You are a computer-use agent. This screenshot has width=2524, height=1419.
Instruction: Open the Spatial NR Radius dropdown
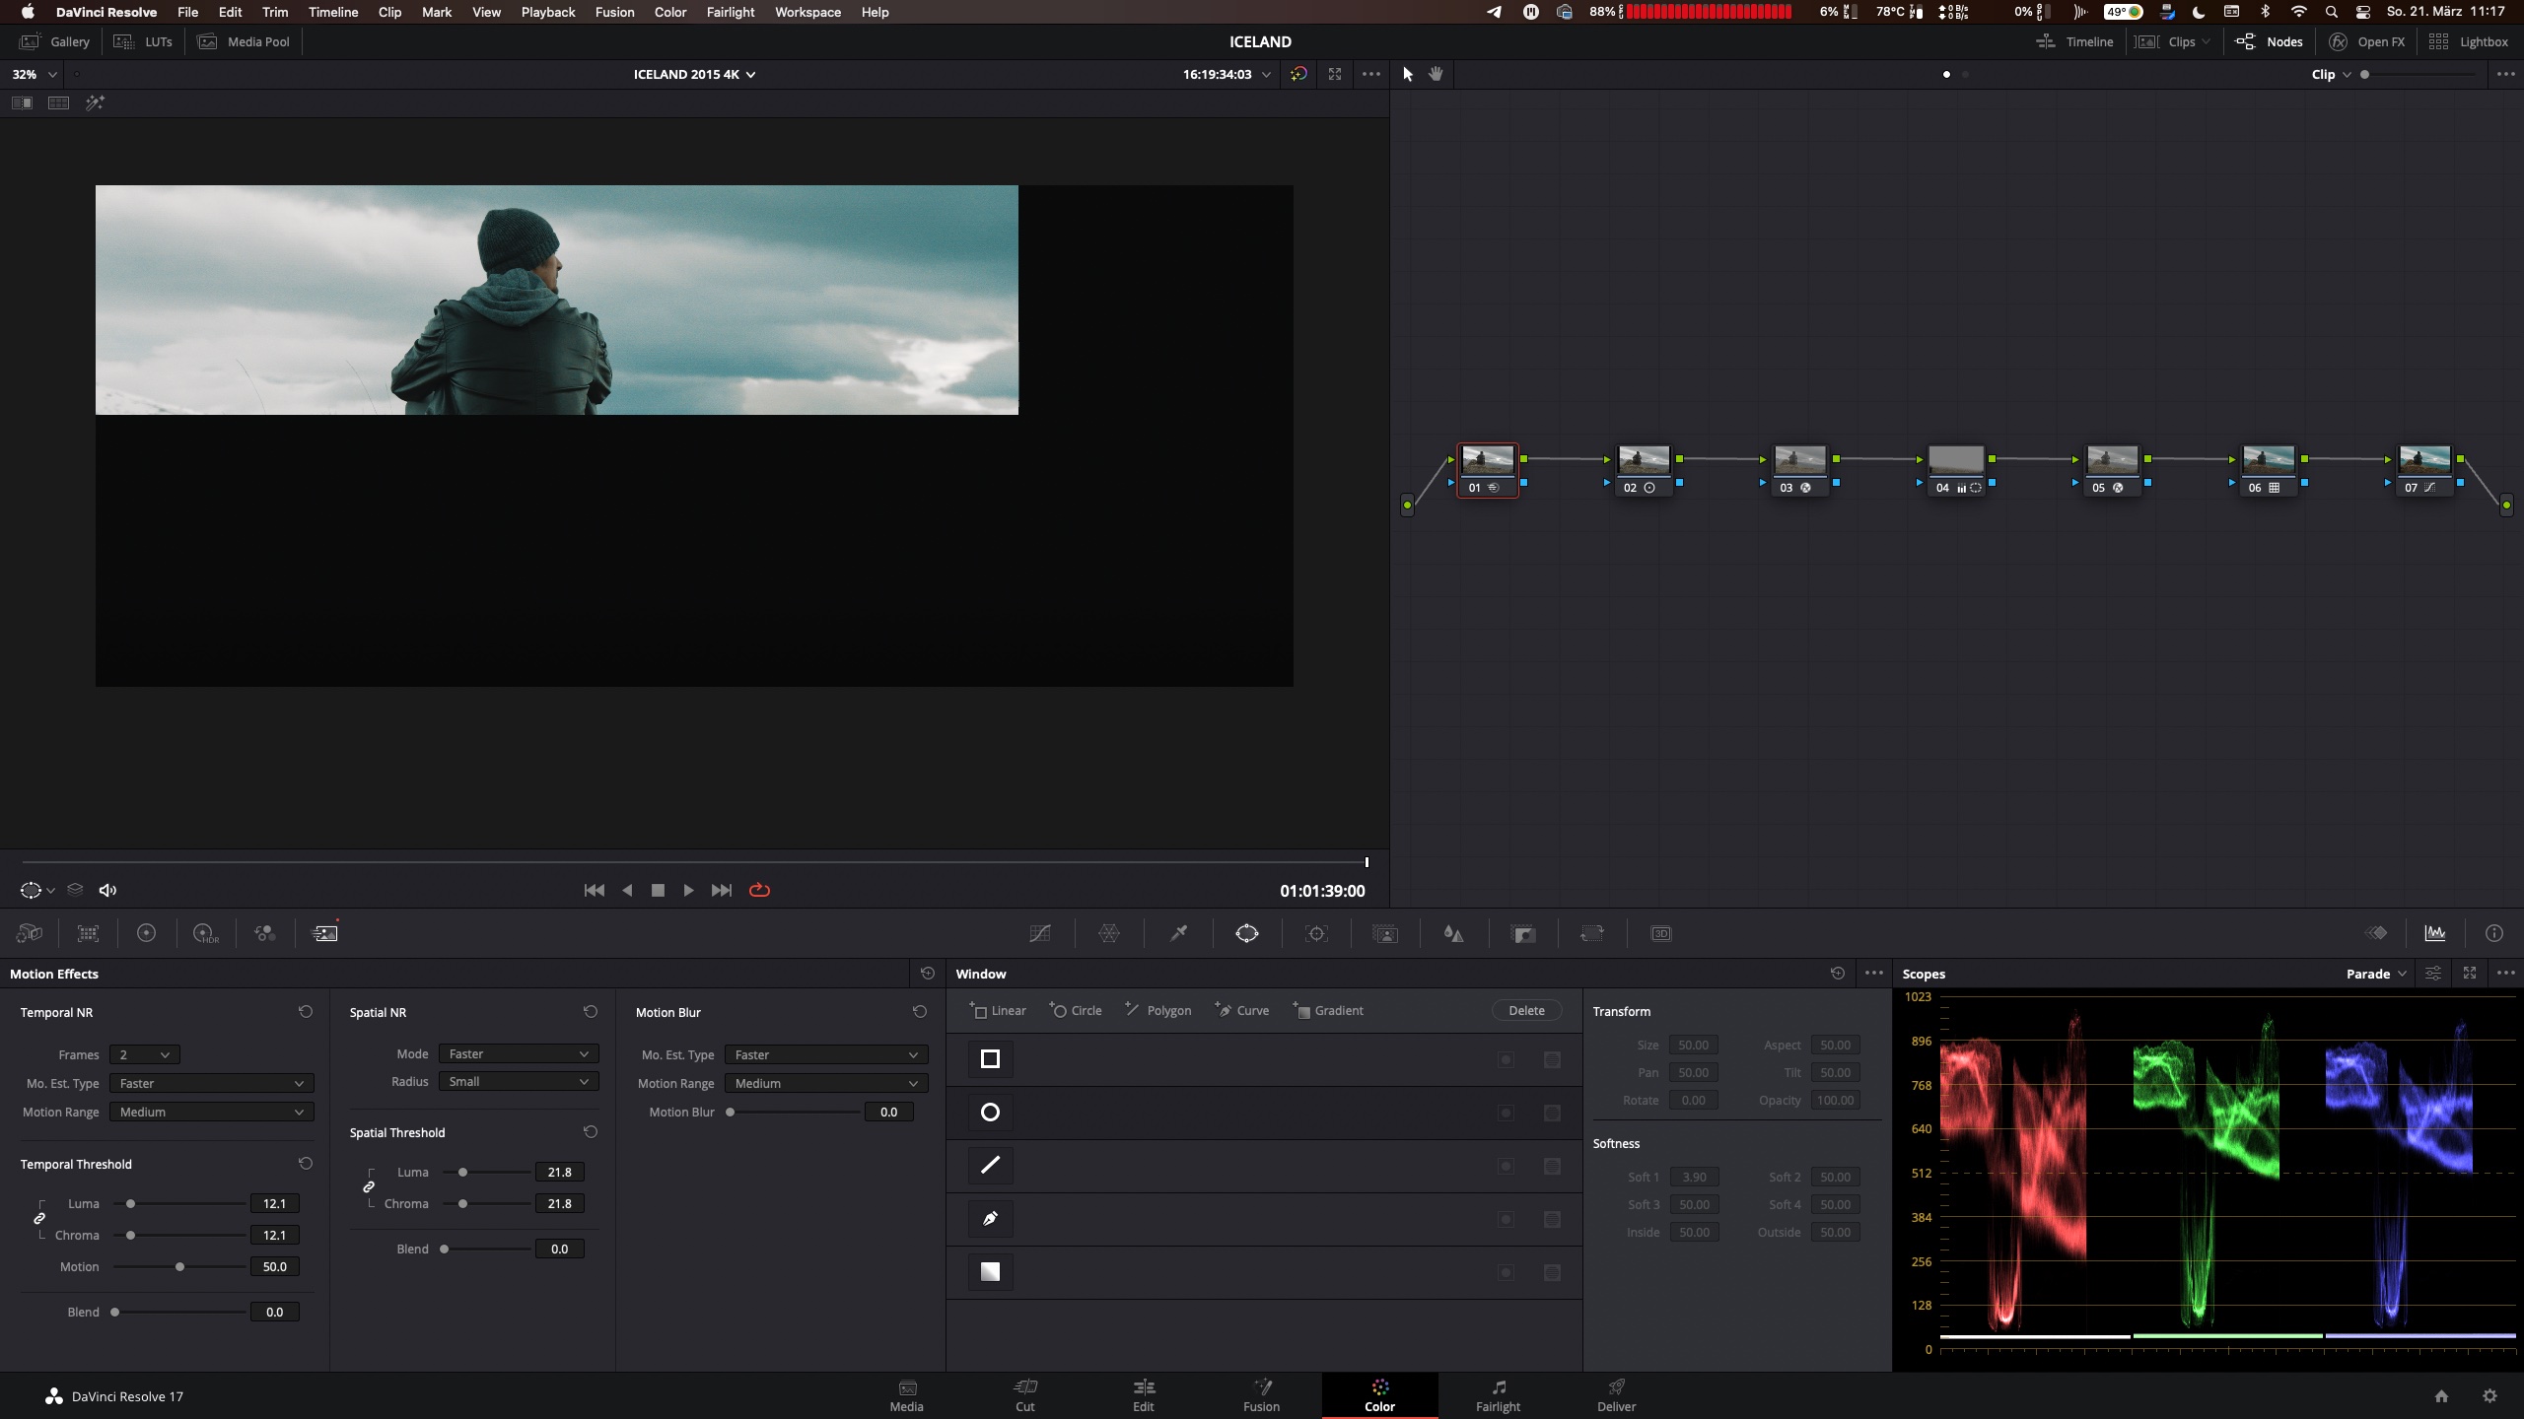click(x=519, y=1081)
